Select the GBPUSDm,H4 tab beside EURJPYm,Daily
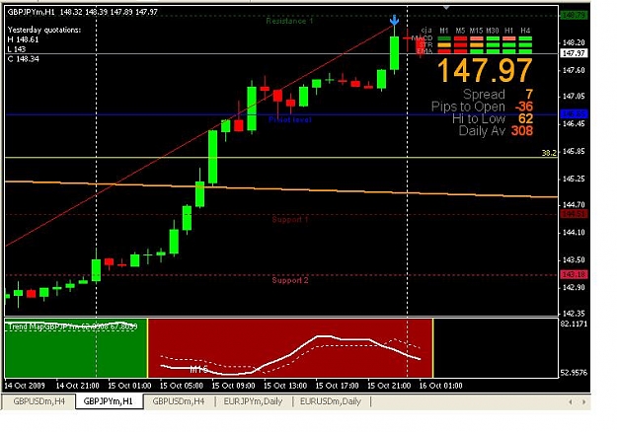The width and height of the screenshot is (617, 432). pos(179,401)
